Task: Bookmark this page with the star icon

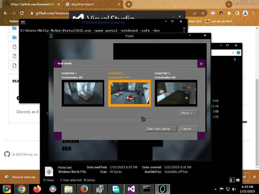Action: tap(203, 13)
